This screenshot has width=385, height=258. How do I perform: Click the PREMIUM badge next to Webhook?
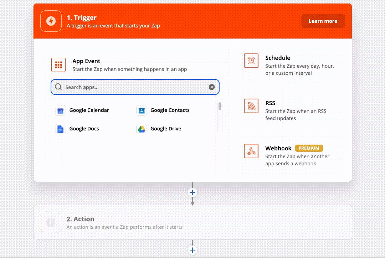click(309, 148)
